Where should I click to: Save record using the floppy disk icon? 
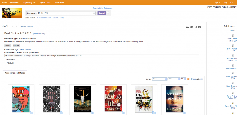point(196,27)
